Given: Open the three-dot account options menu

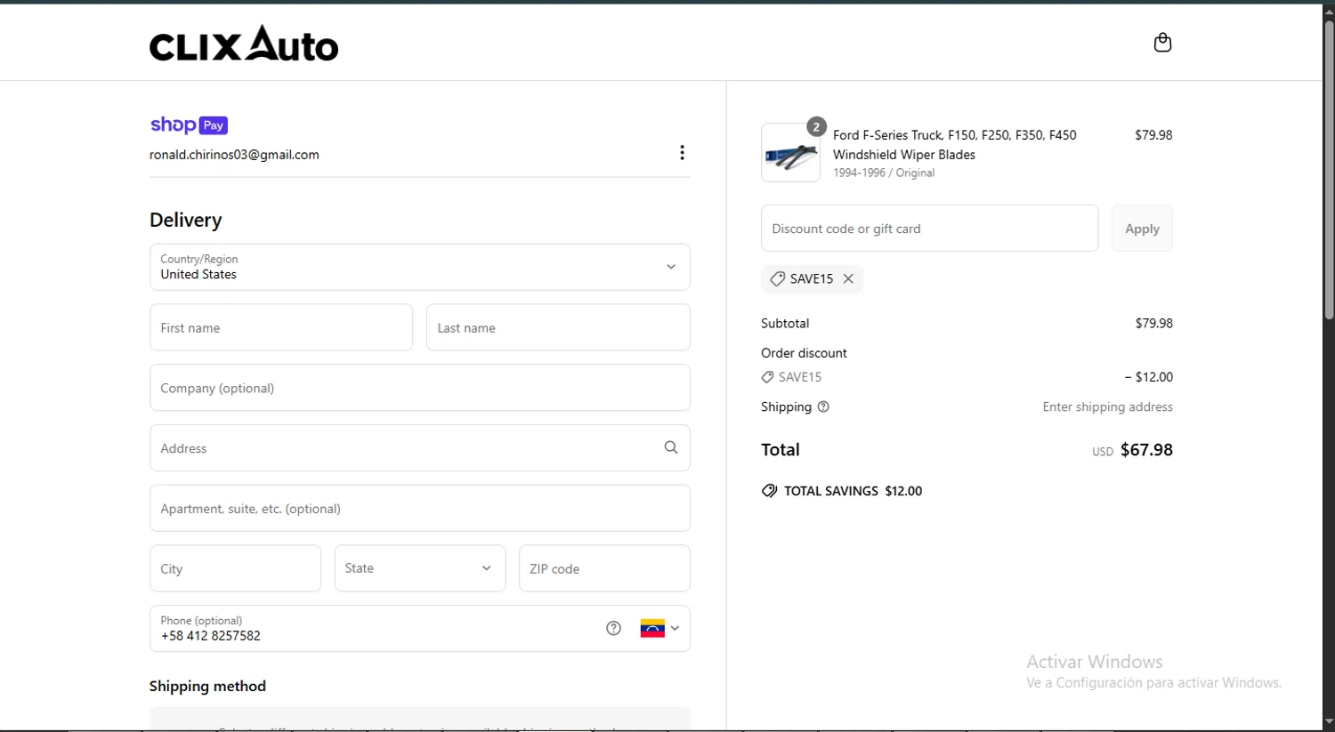Looking at the screenshot, I should click(682, 153).
